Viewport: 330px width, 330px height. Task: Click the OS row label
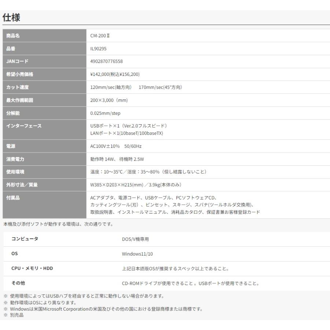point(15,254)
